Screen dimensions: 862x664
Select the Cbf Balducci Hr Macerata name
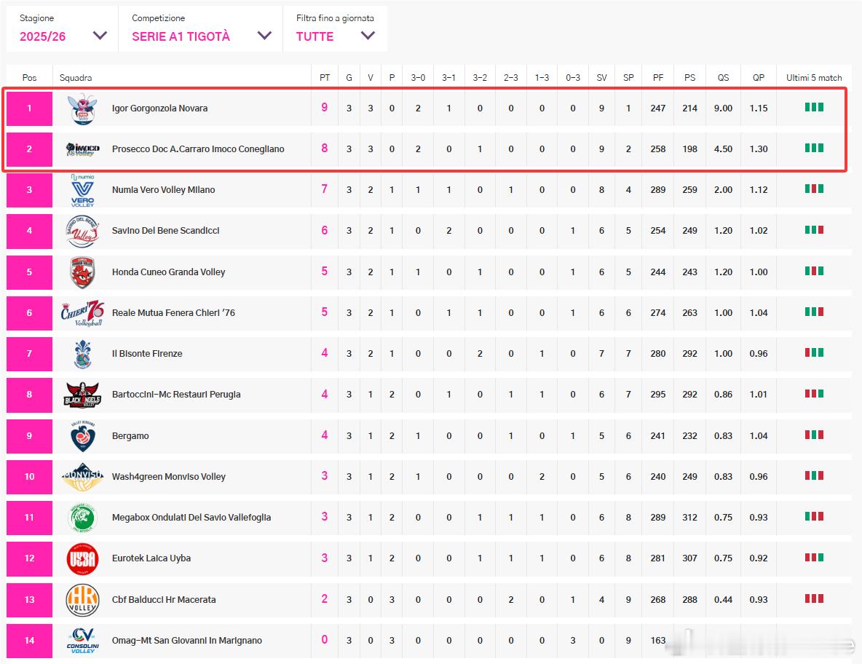pos(163,600)
